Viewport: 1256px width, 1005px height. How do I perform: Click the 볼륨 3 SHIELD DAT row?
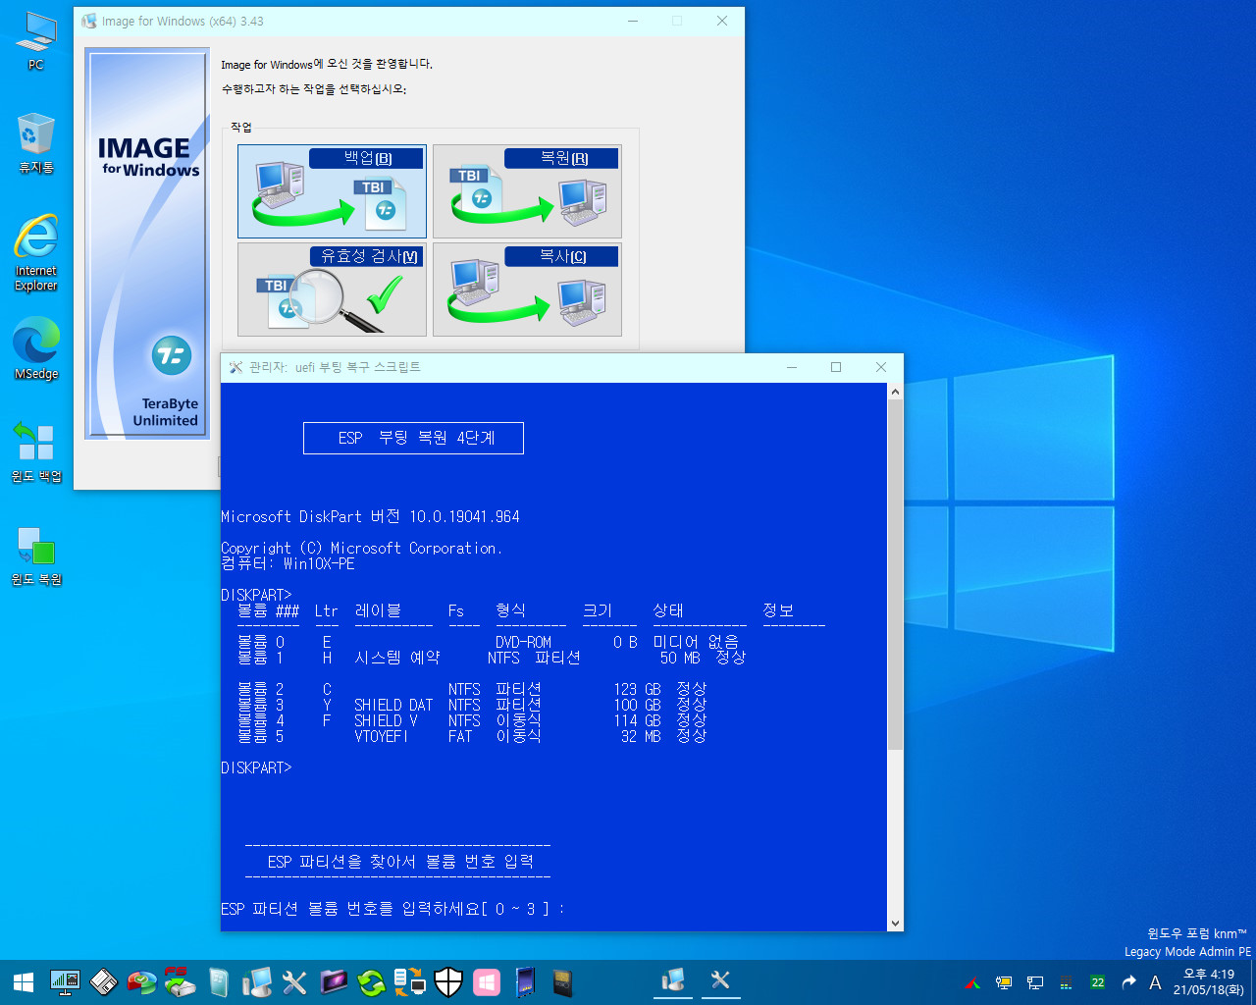(471, 705)
